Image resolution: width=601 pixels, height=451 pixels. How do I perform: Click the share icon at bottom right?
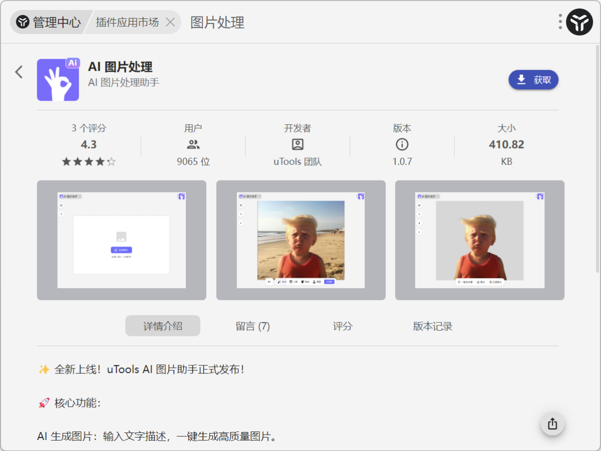[552, 423]
